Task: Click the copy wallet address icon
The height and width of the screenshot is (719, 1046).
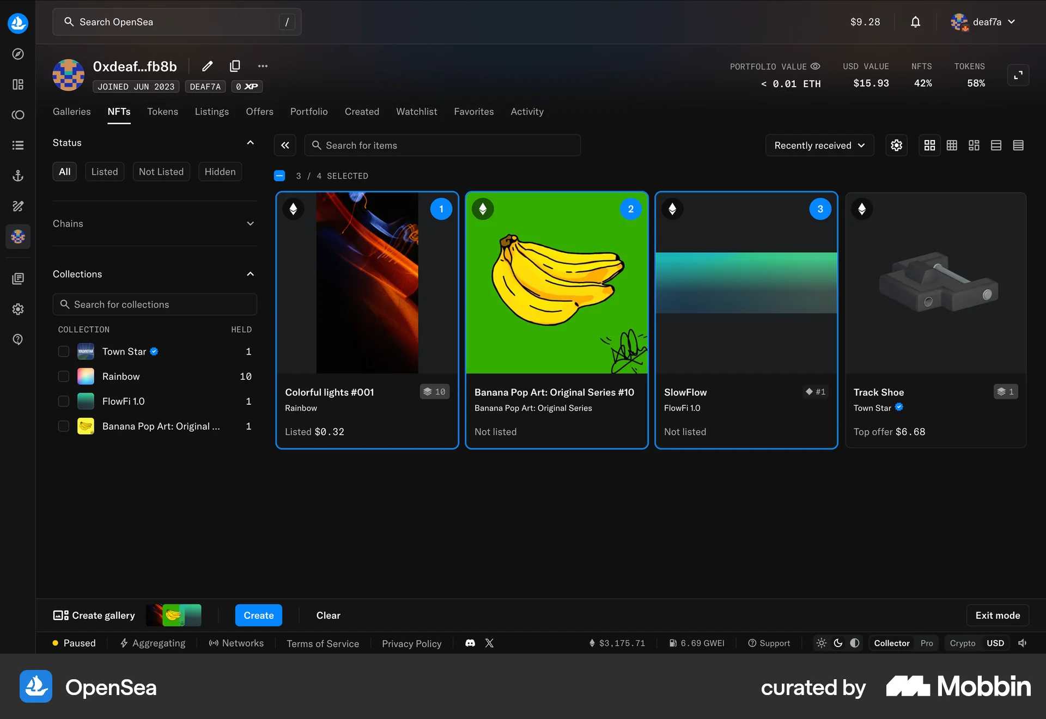Action: point(235,66)
